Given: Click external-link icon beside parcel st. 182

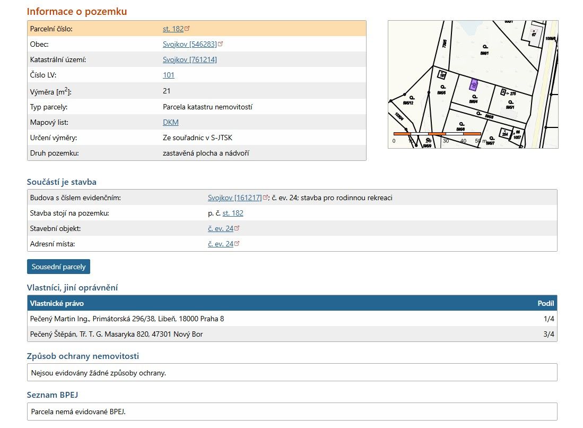Looking at the screenshot, I should tap(187, 29).
